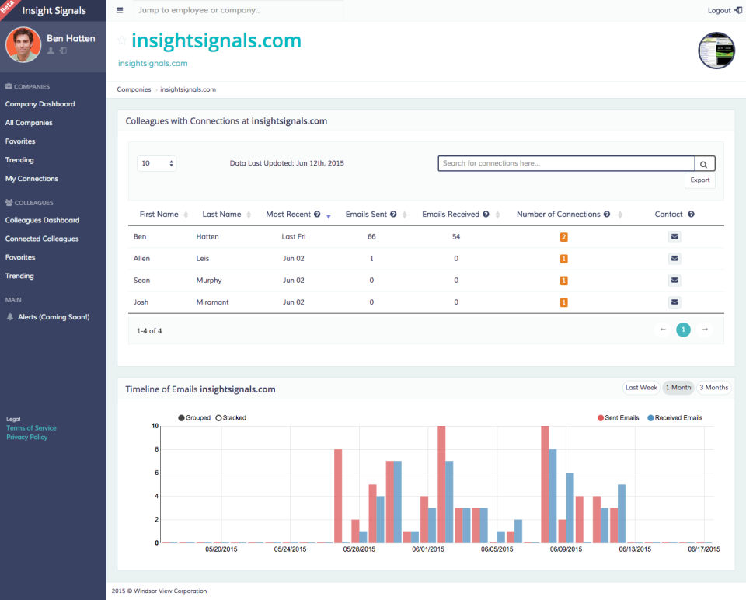Click the Logout door icon
The height and width of the screenshot is (600, 746).
click(x=738, y=10)
